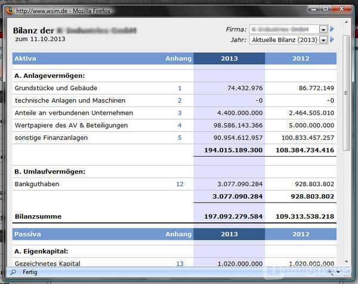The height and width of the screenshot is (284, 358).
Task: Click the subtotal 194.015.189.300
Action: 233,150
